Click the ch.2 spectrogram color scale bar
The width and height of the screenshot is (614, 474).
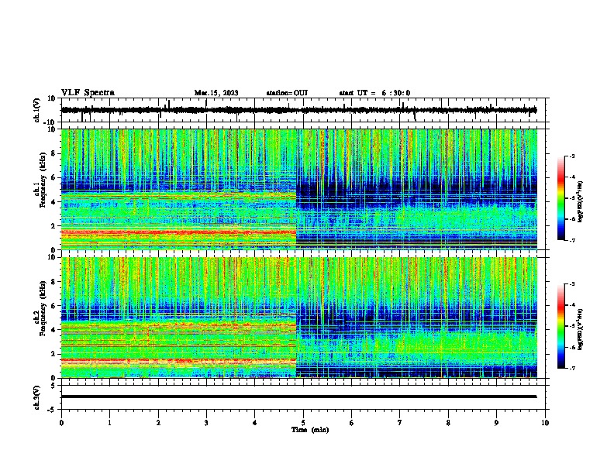(561, 326)
